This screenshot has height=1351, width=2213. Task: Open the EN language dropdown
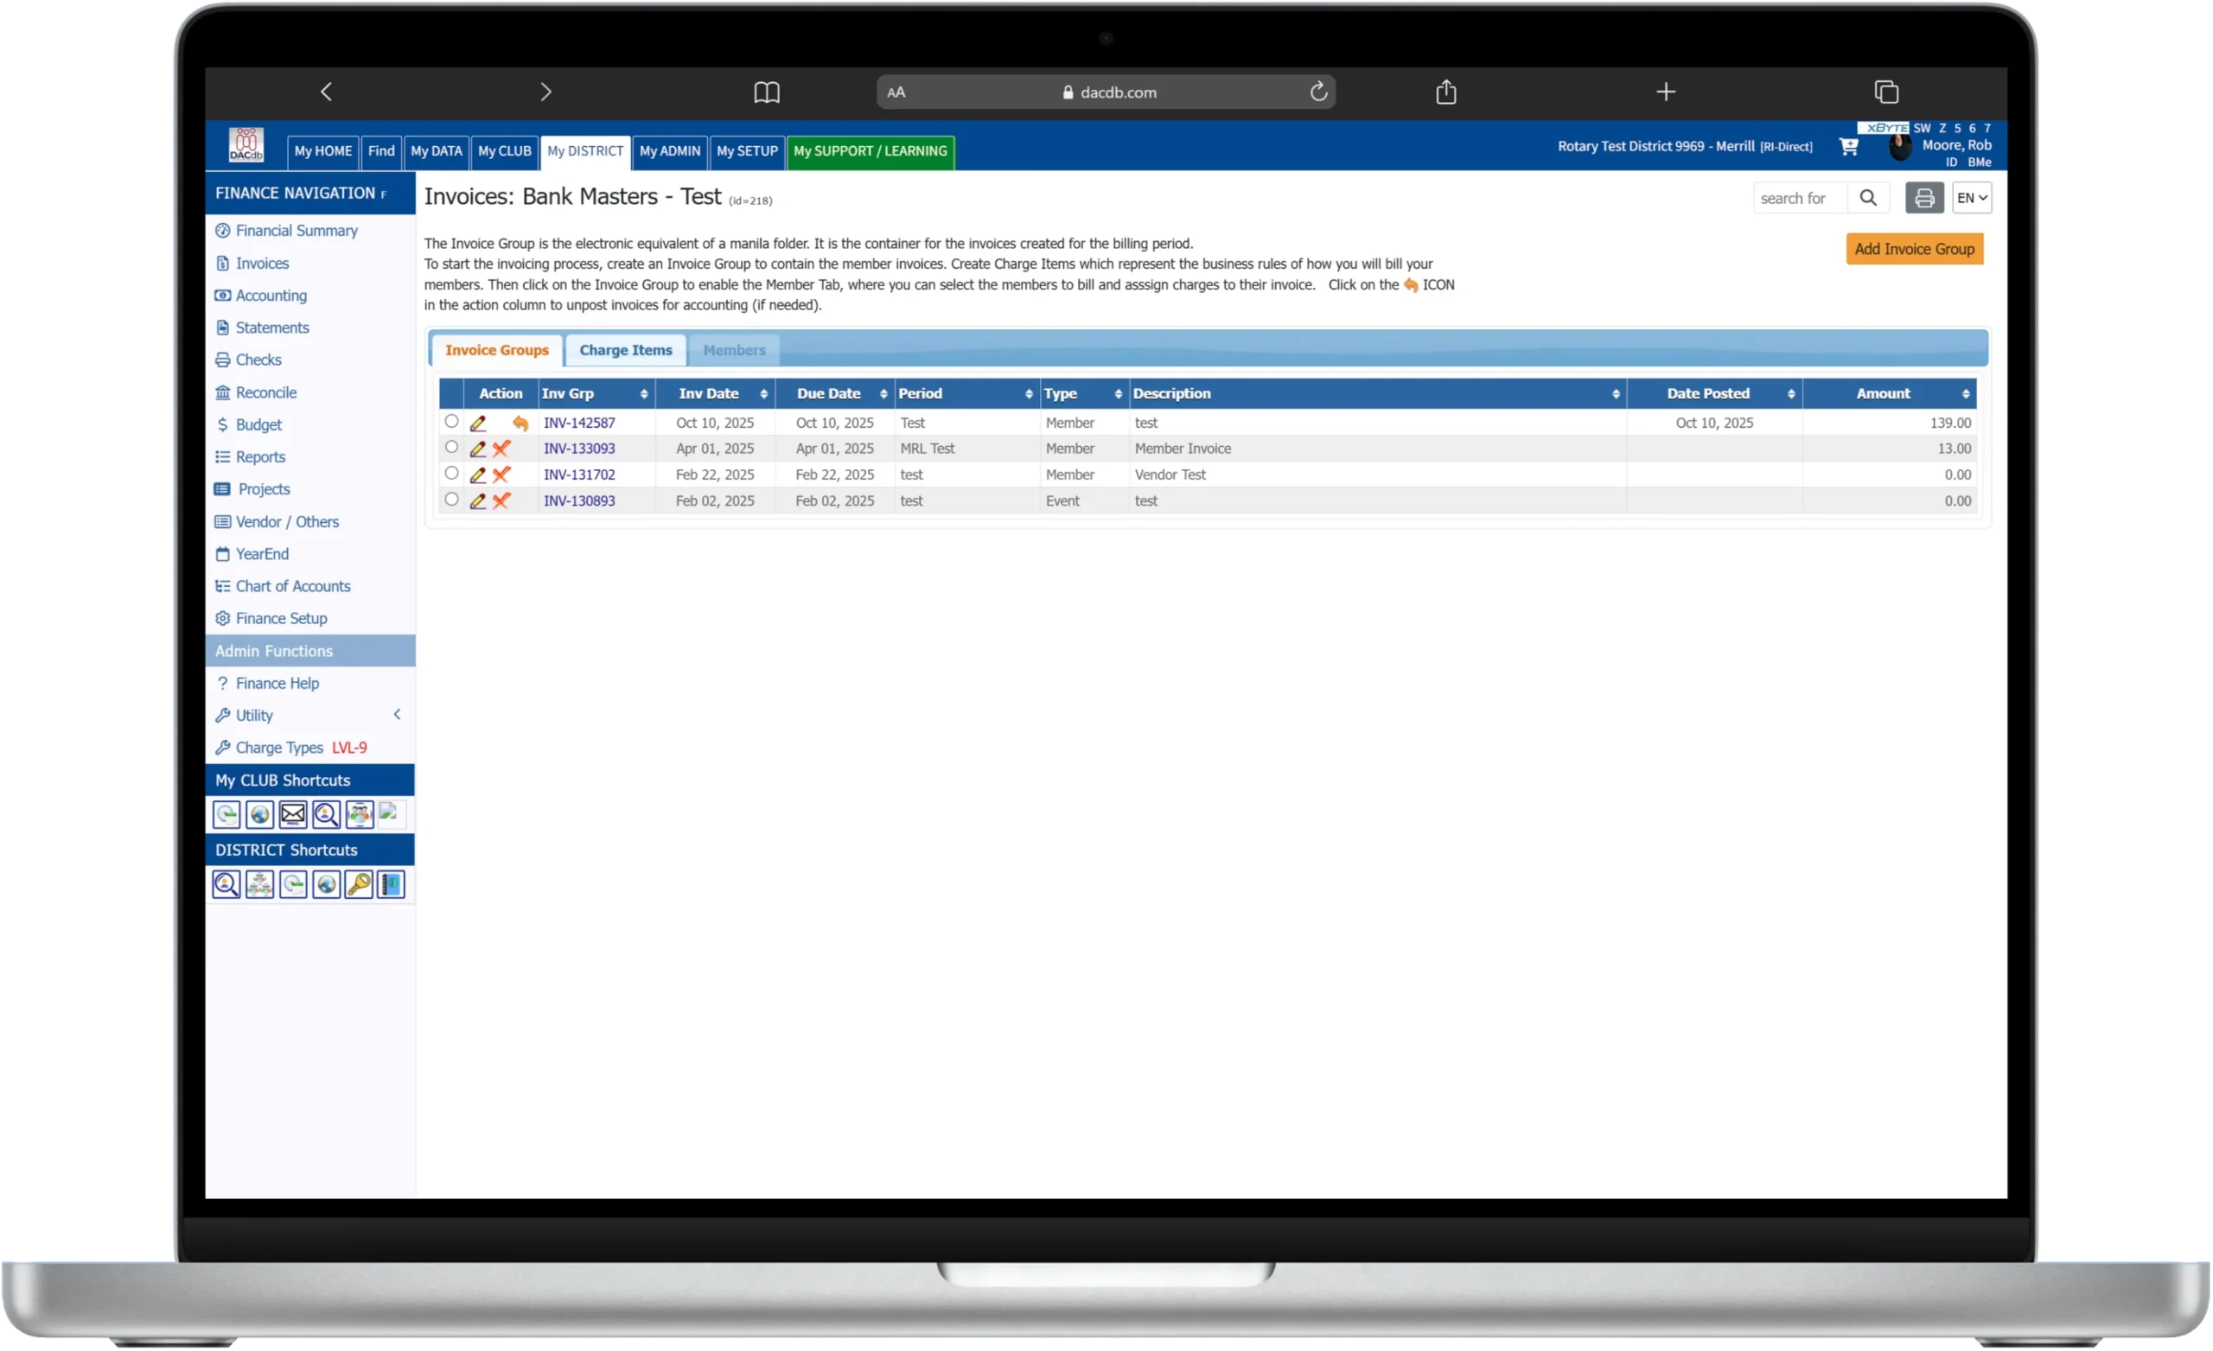1972,198
